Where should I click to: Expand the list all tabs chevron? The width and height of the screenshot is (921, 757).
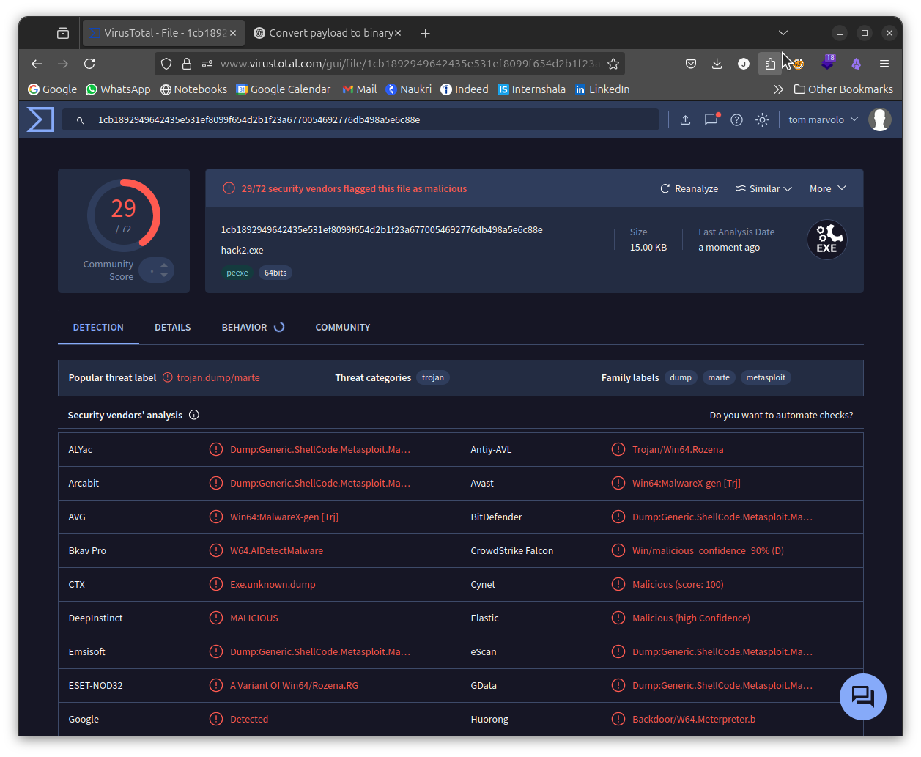tap(783, 33)
